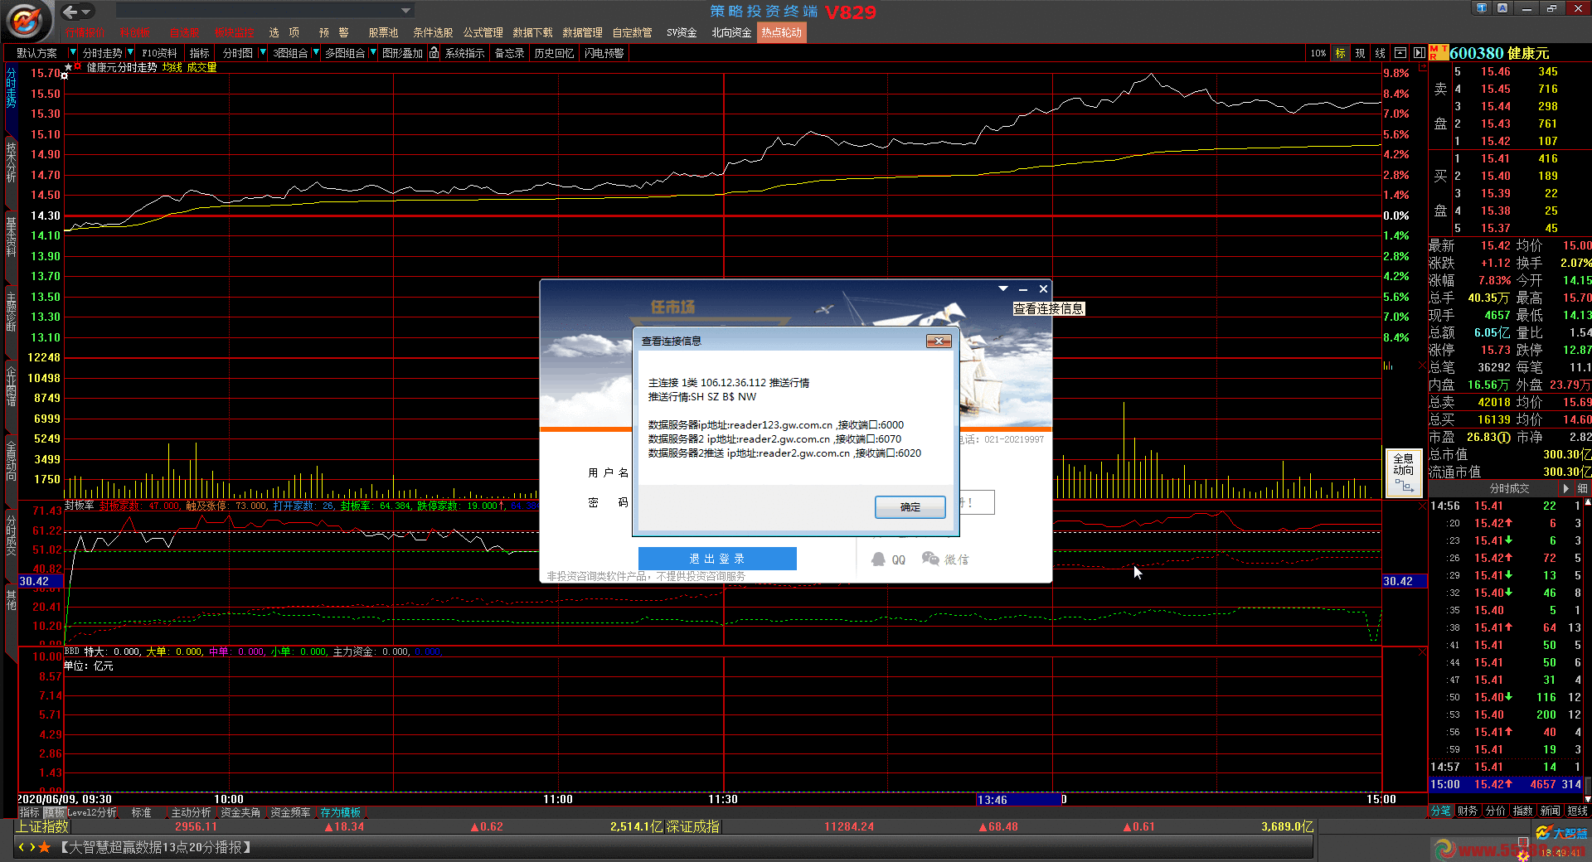Click the blue A font icon in the title bar
1592x862 pixels.
(x=1502, y=8)
